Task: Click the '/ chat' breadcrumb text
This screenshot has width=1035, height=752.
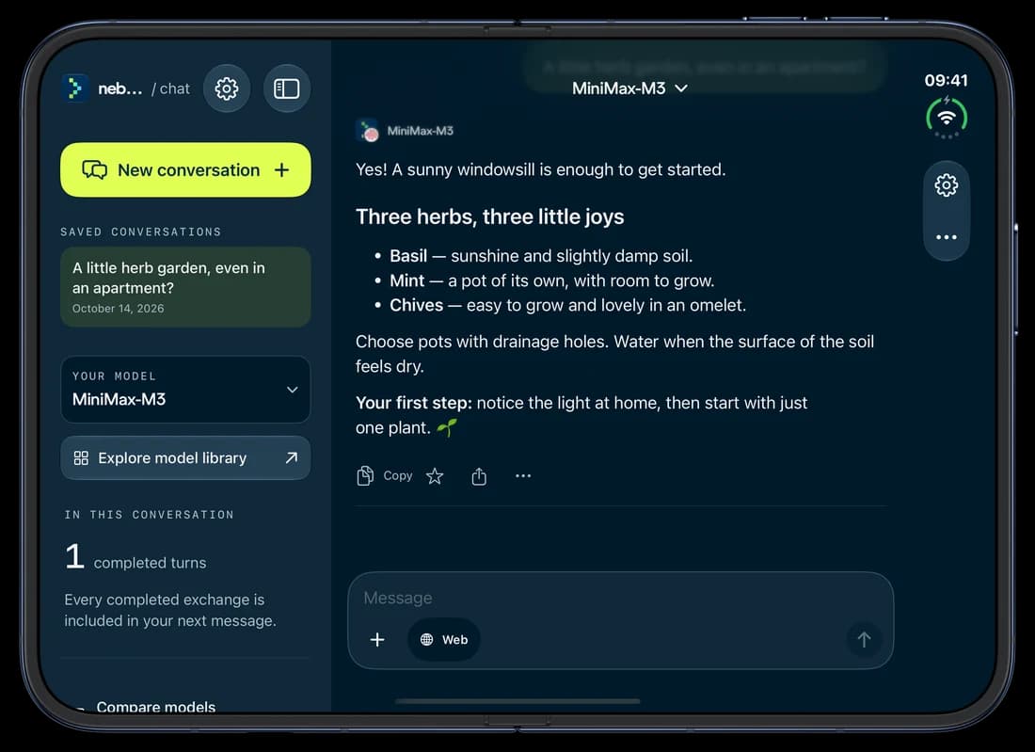Action: (170, 88)
